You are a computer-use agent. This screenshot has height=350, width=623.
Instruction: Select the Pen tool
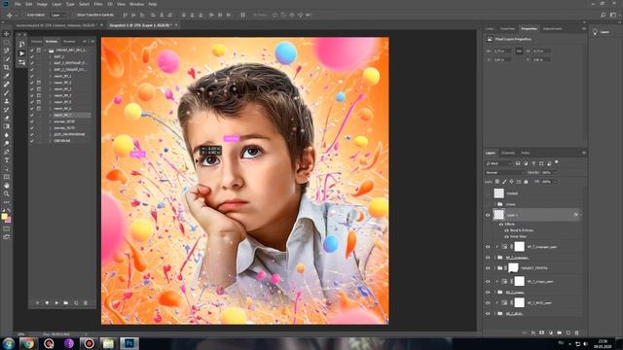point(7,152)
